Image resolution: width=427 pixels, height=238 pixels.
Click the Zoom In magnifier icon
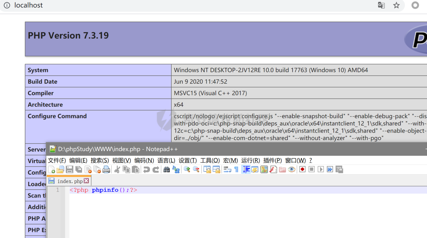[x=187, y=170]
